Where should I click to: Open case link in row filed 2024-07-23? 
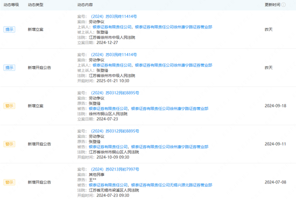[x=115, y=93]
